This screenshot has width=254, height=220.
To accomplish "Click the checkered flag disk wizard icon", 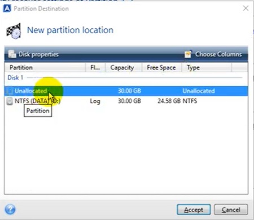I will click(14, 31).
